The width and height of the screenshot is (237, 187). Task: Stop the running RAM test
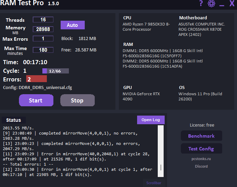(x=78, y=100)
